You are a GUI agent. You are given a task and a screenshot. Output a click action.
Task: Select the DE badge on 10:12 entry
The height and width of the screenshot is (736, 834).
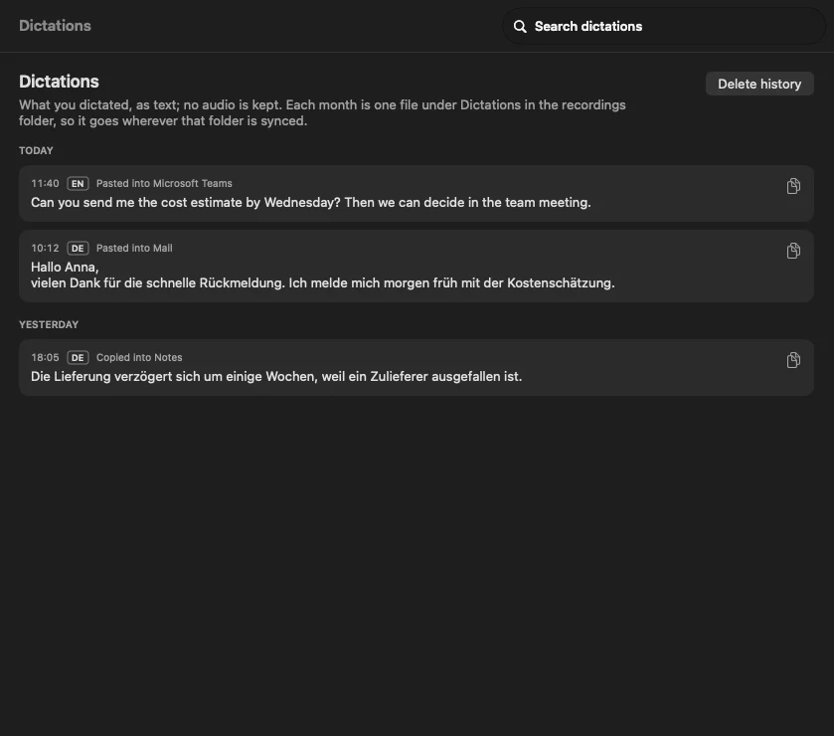coord(78,249)
